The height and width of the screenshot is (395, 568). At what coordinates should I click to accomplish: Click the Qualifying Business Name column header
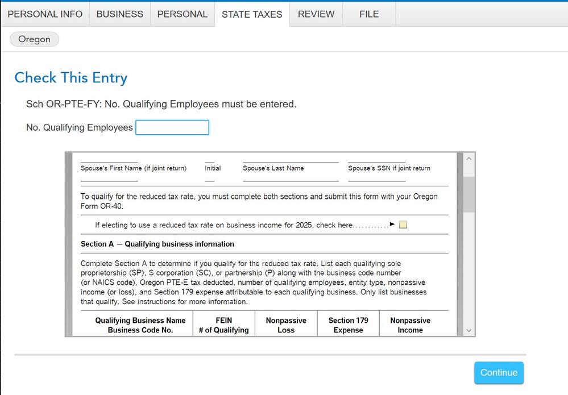139,323
